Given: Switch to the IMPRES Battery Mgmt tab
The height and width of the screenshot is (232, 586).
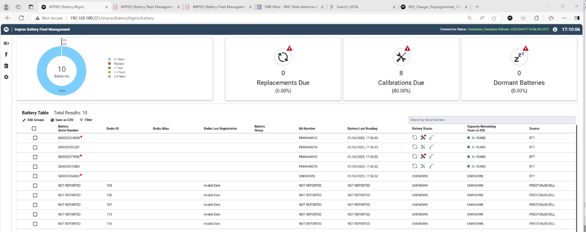Looking at the screenshot, I should pyautogui.click(x=74, y=7).
